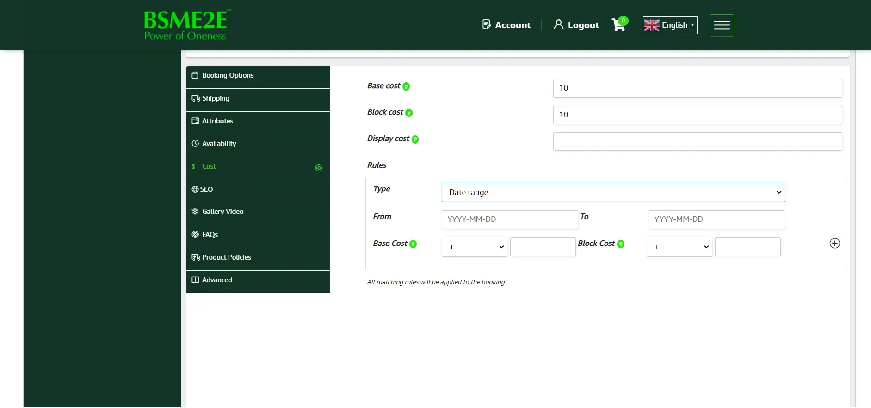Click the BSME2E Power of Oneness logo
Image resolution: width=871 pixels, height=408 pixels.
coord(187,25)
